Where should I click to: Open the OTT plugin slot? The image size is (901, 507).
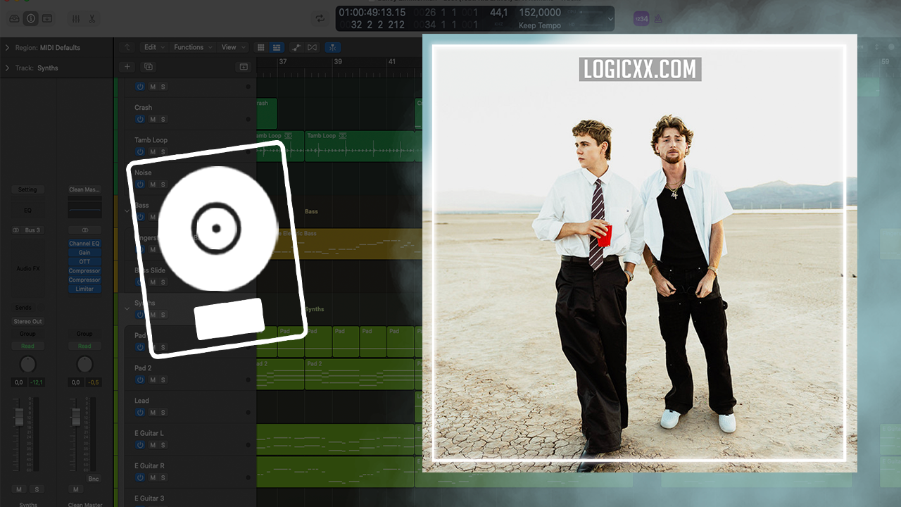click(x=84, y=262)
